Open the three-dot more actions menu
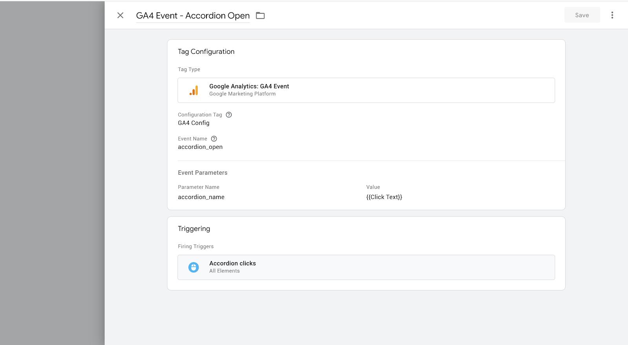 click(x=612, y=15)
